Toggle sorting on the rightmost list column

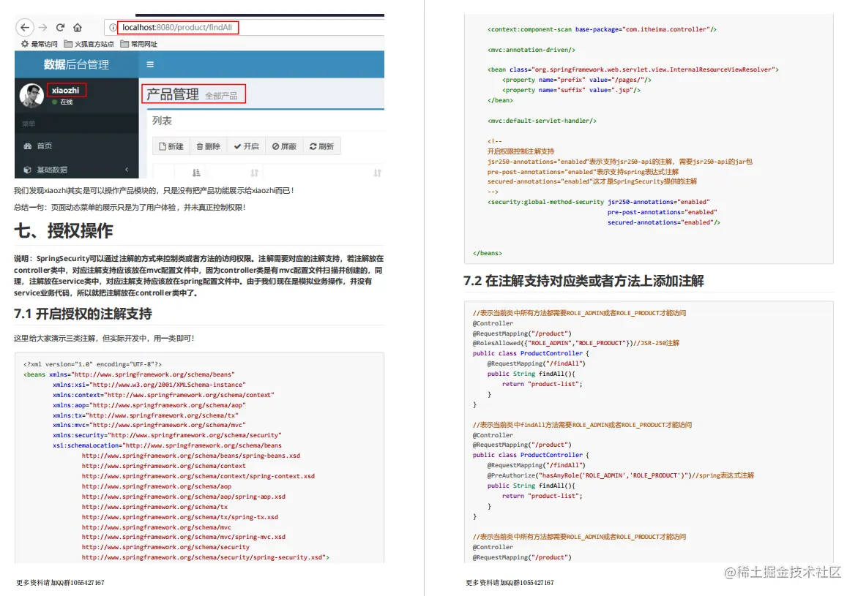pos(377,173)
